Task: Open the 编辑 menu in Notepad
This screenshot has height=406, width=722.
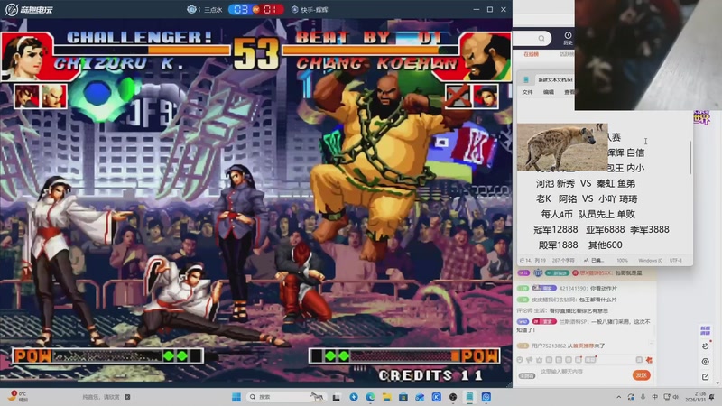Action: 549,92
